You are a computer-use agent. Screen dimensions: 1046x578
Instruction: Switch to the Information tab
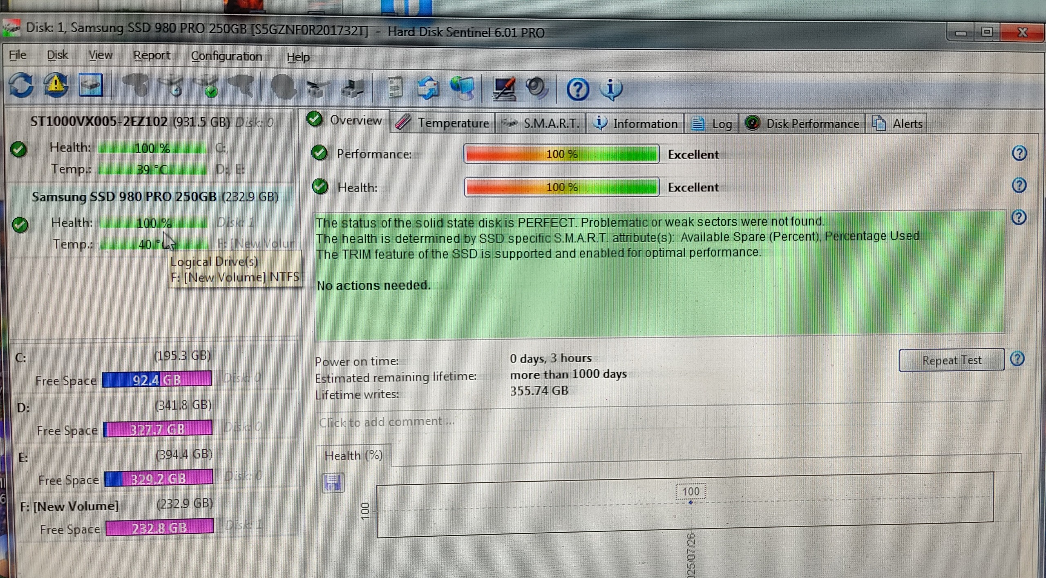[x=635, y=123]
